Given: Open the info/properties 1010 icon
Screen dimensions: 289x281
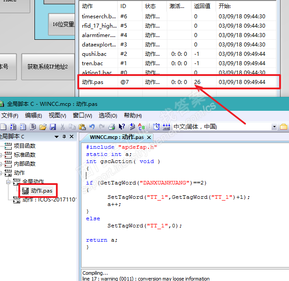Looking at the screenshot, I should pos(166,127).
